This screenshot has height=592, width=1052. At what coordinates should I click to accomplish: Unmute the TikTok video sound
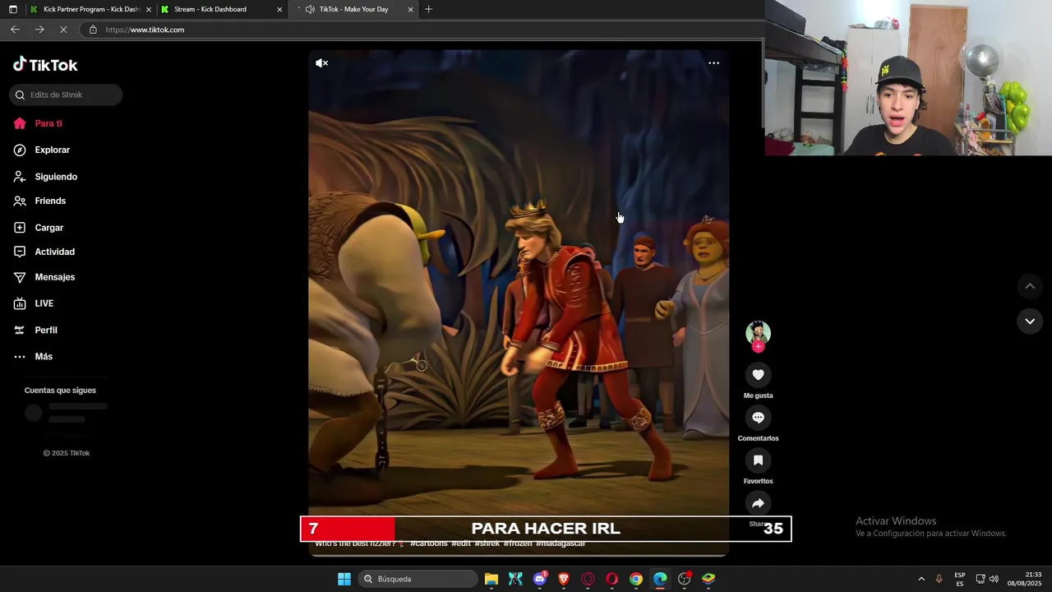click(x=322, y=62)
